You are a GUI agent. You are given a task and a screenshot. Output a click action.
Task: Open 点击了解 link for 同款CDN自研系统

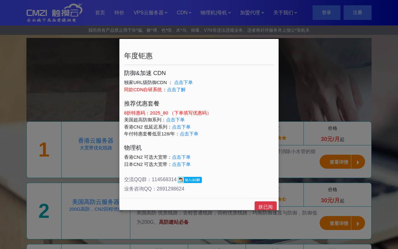tap(176, 90)
